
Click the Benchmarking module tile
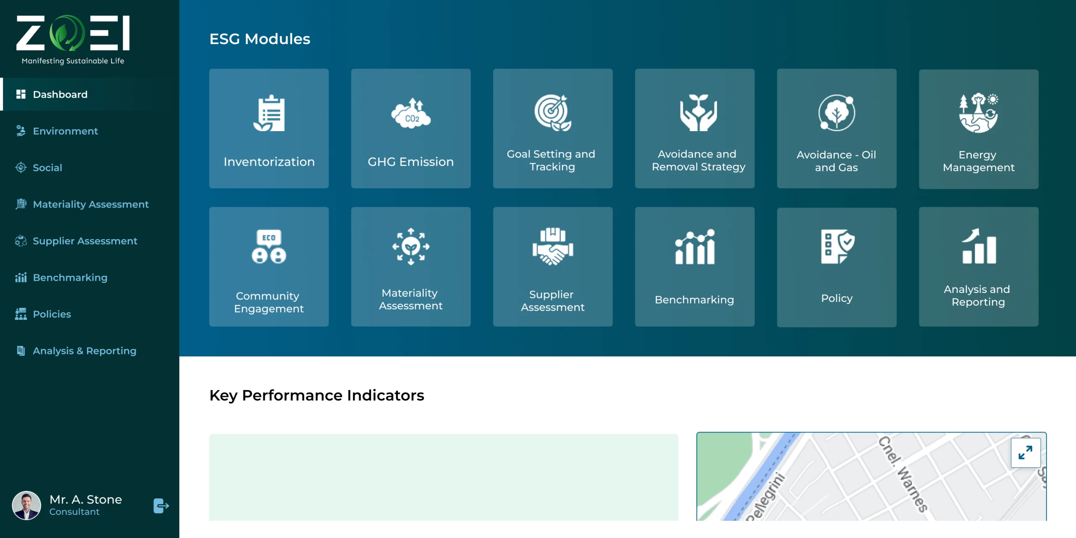694,266
